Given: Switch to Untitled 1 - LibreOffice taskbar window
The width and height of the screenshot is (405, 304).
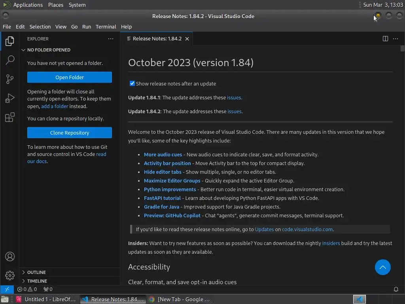Looking at the screenshot, I should [46, 299].
